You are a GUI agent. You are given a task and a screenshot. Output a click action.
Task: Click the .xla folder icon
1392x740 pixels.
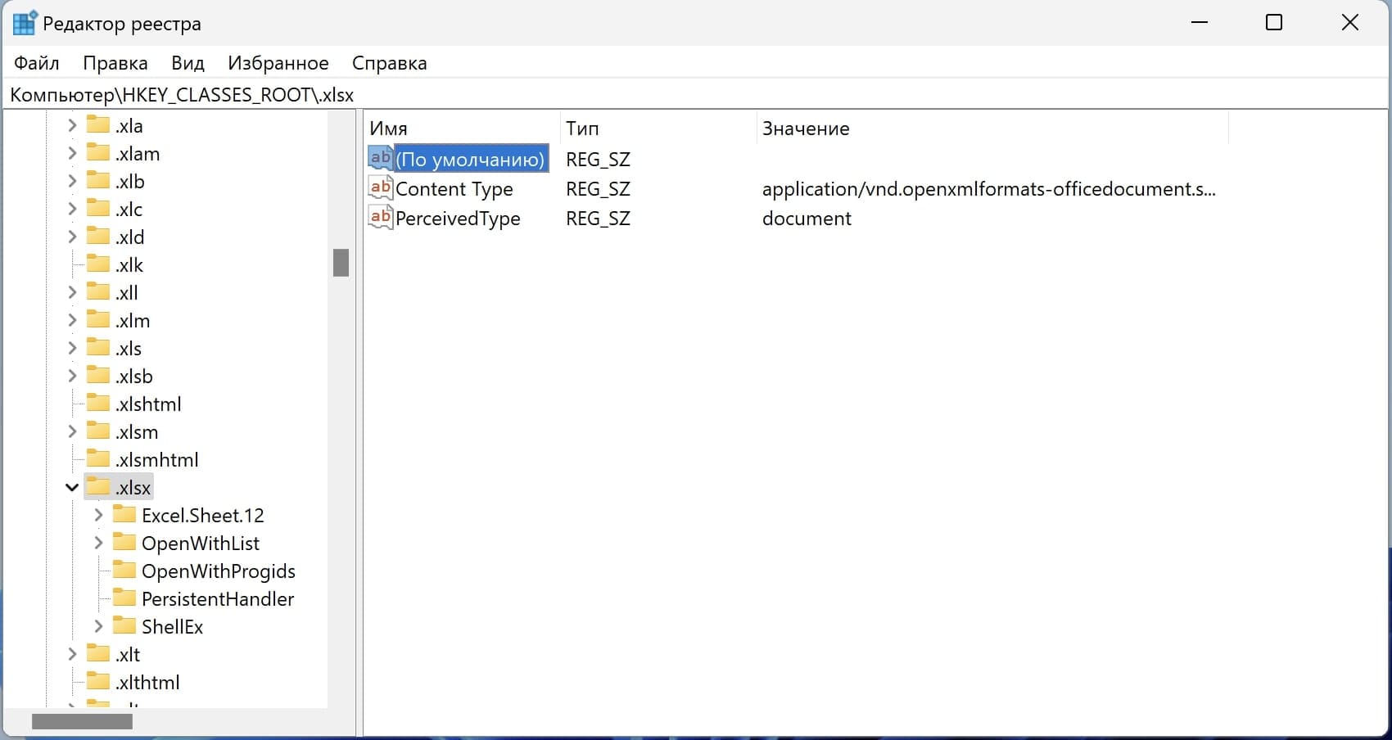tap(98, 124)
